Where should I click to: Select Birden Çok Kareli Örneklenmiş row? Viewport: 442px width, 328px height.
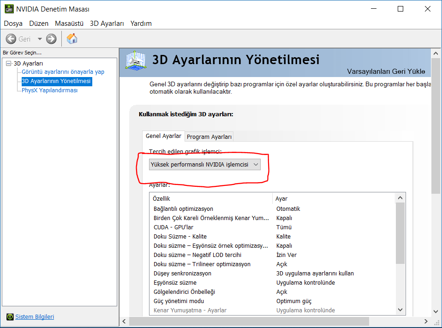tap(273, 218)
